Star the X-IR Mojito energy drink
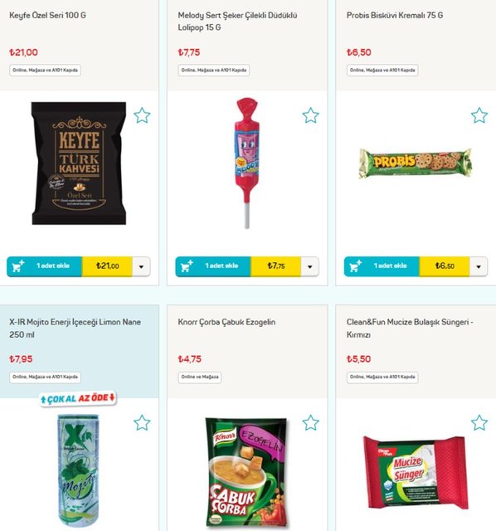The image size is (496, 531). (x=142, y=422)
